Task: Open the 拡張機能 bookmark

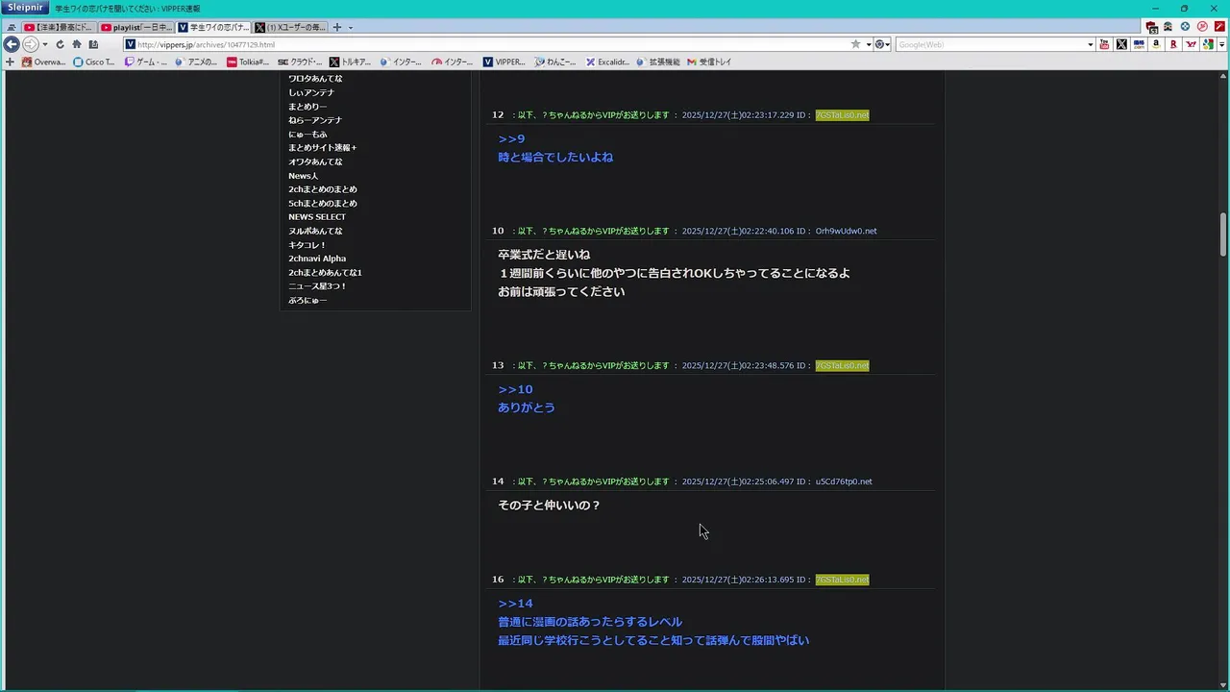Action: [658, 62]
